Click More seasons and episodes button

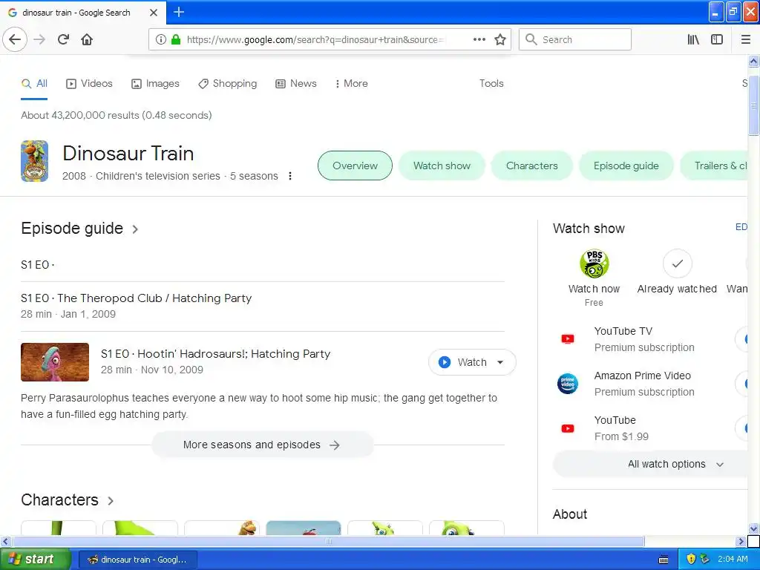click(262, 445)
